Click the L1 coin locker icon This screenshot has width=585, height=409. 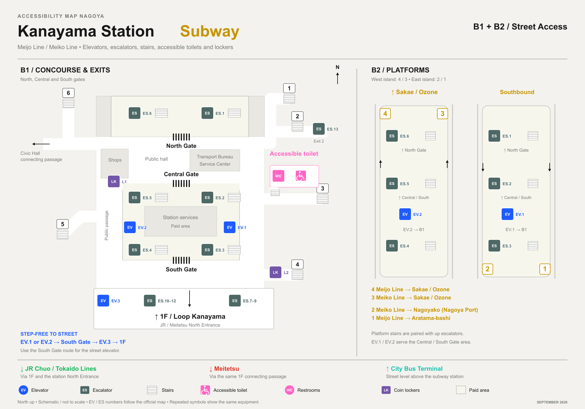[x=114, y=181]
